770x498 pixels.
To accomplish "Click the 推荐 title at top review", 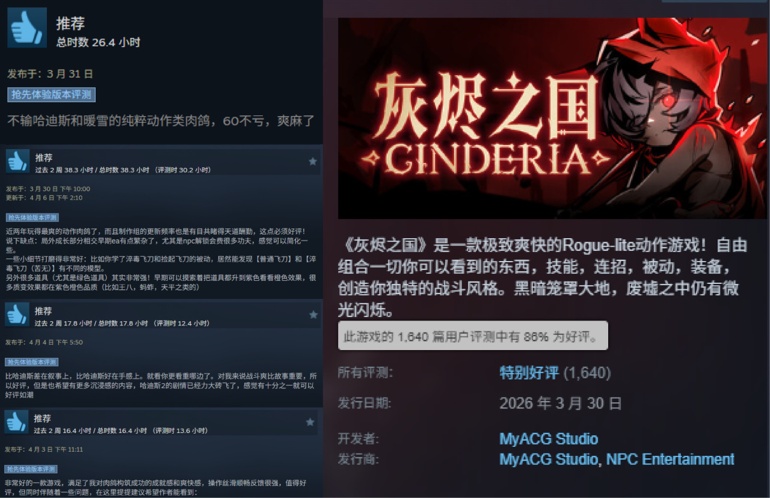I will [70, 23].
